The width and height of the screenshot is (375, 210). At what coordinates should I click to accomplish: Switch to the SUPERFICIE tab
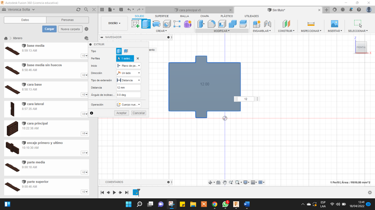(162, 16)
